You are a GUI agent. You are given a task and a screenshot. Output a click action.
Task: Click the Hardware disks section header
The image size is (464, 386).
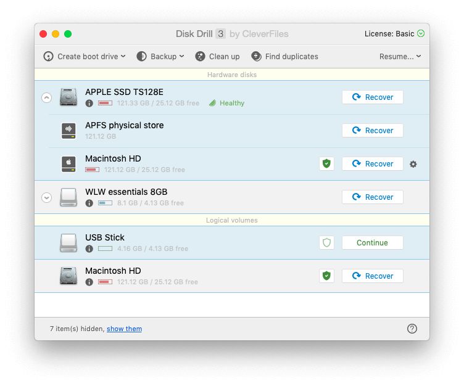coord(232,75)
